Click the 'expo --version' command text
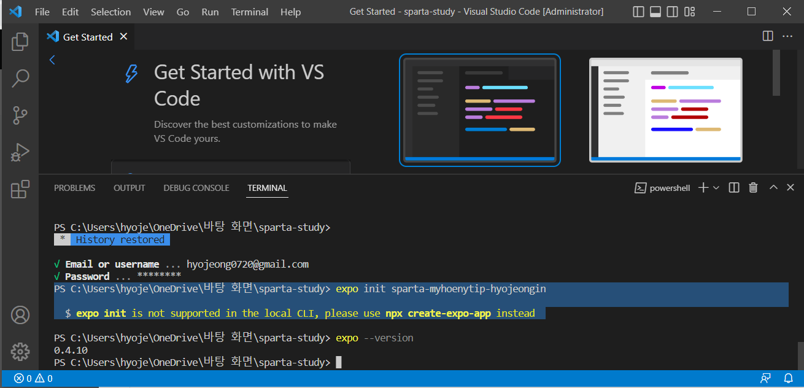Viewport: 804px width, 388px height. [374, 338]
